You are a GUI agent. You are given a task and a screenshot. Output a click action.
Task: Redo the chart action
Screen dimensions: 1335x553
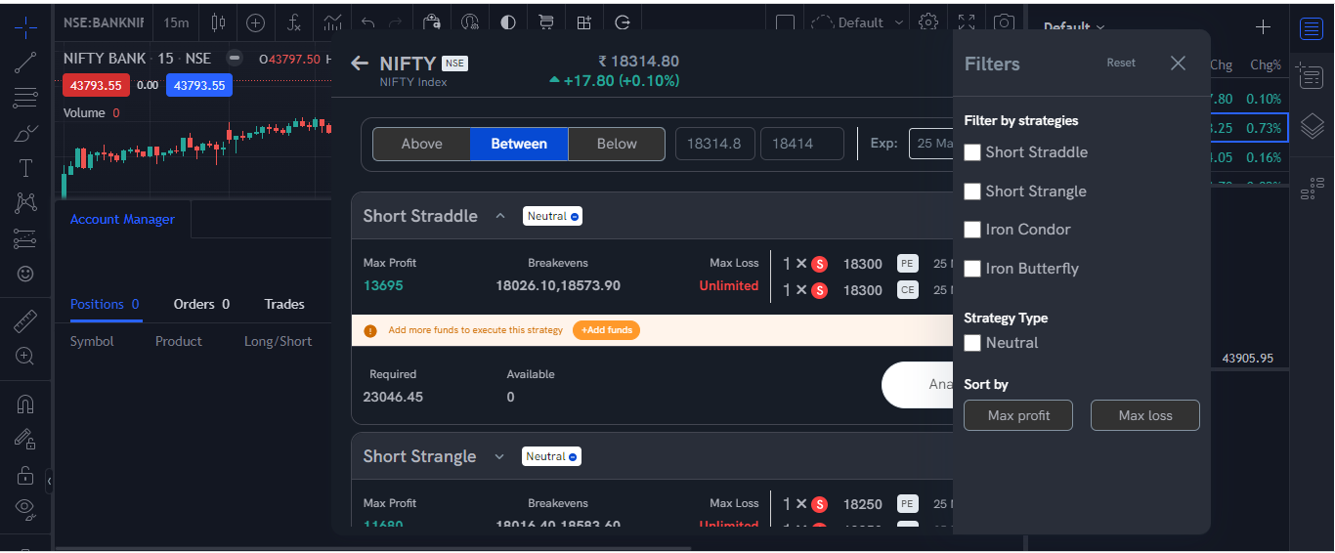(x=395, y=22)
